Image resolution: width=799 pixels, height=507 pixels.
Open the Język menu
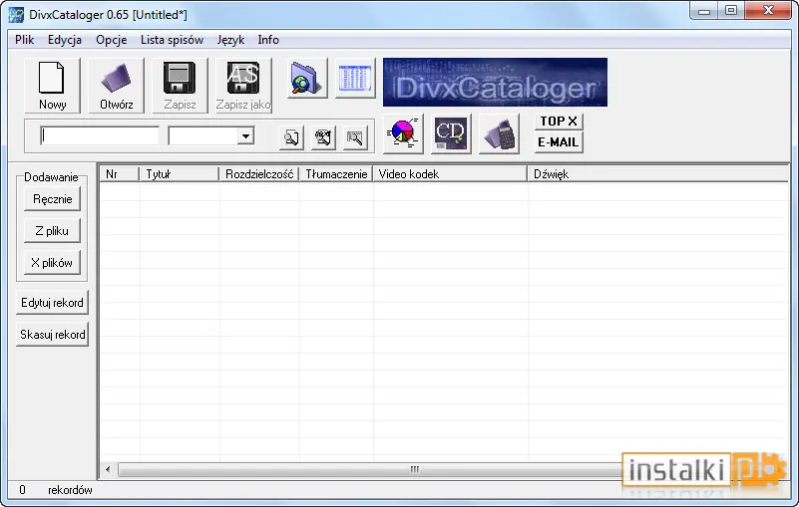[x=230, y=40]
